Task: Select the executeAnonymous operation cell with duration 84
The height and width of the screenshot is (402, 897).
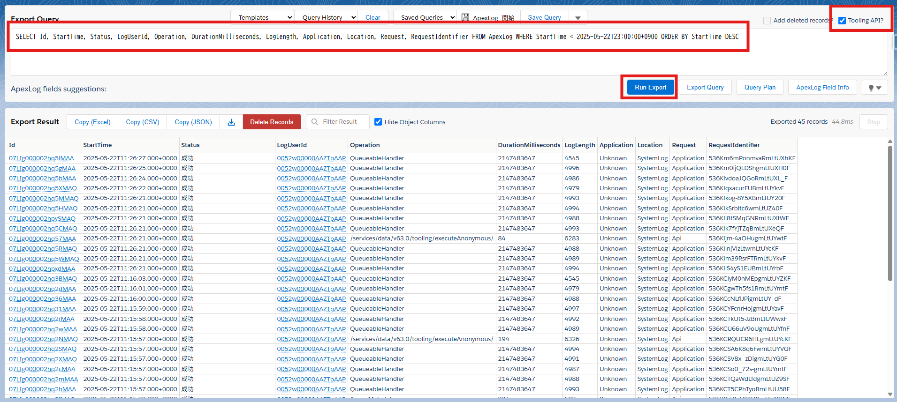Action: 422,238
